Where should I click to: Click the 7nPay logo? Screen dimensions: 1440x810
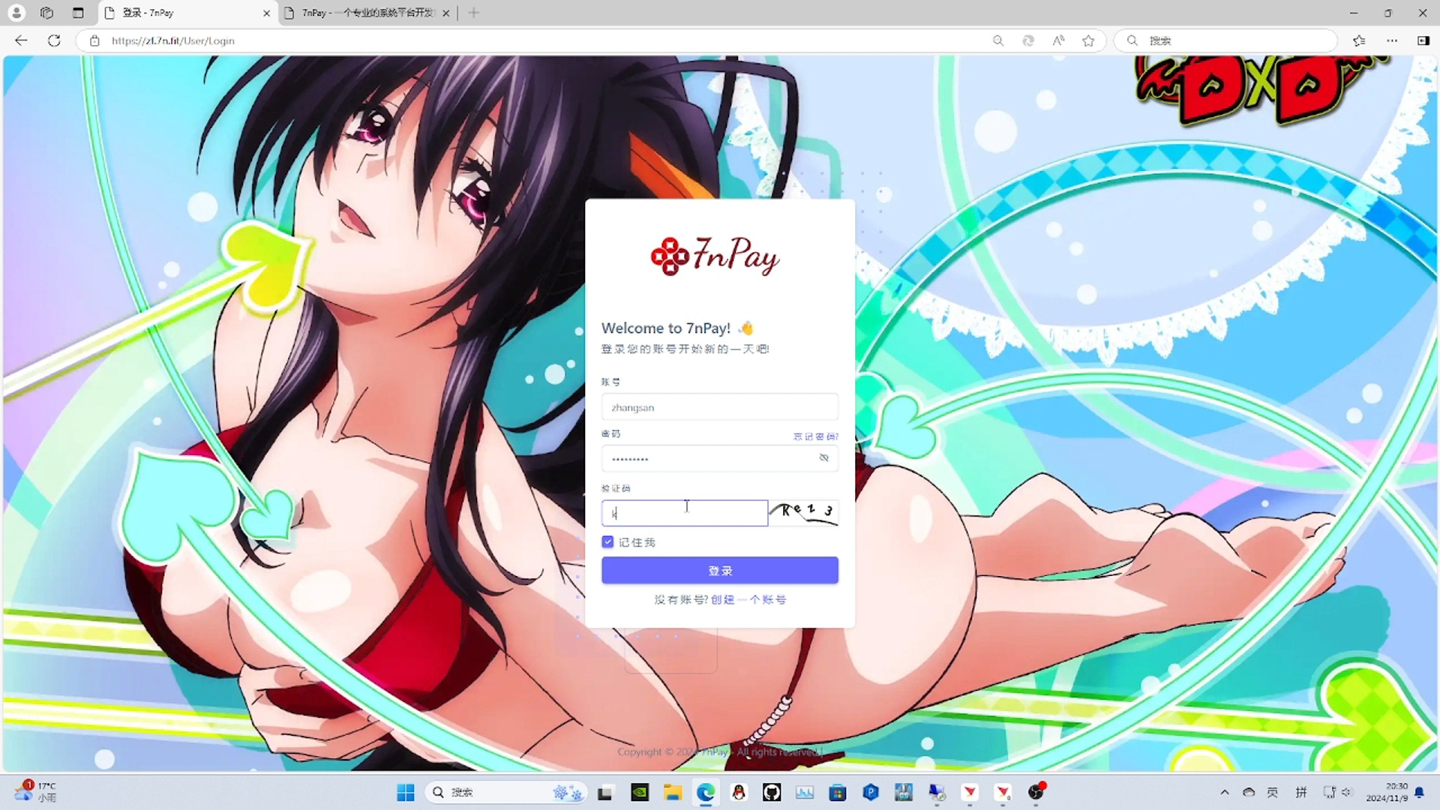(715, 256)
